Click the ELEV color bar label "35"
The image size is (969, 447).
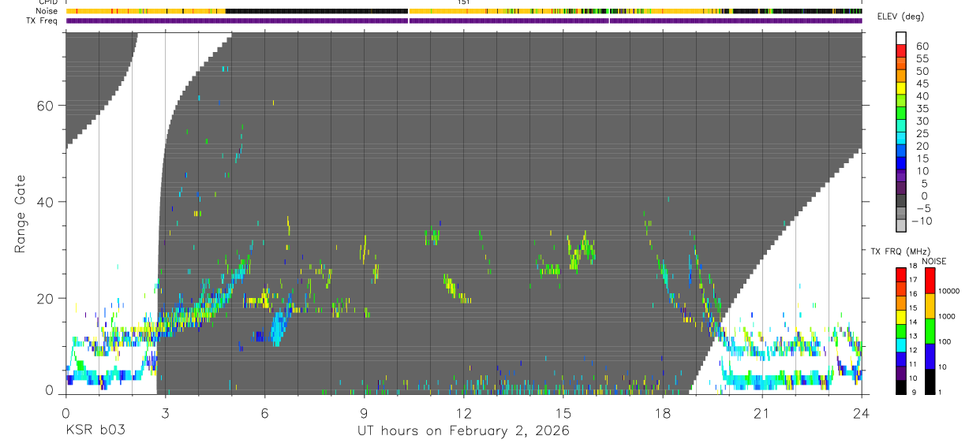coord(922,109)
